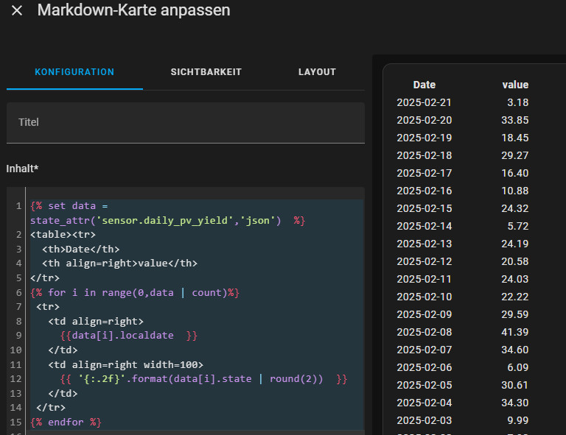566x435 pixels.
Task: Close the Markdown-Karte anpassen dialog
Action: [17, 10]
